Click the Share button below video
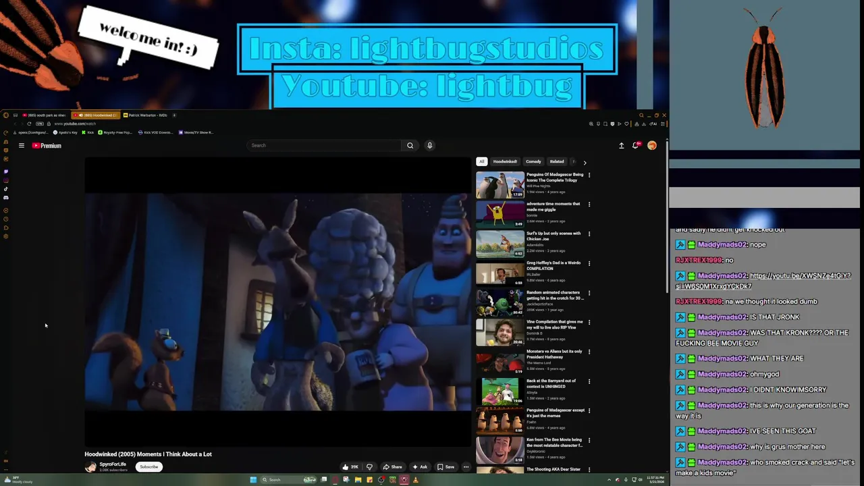 pyautogui.click(x=392, y=466)
